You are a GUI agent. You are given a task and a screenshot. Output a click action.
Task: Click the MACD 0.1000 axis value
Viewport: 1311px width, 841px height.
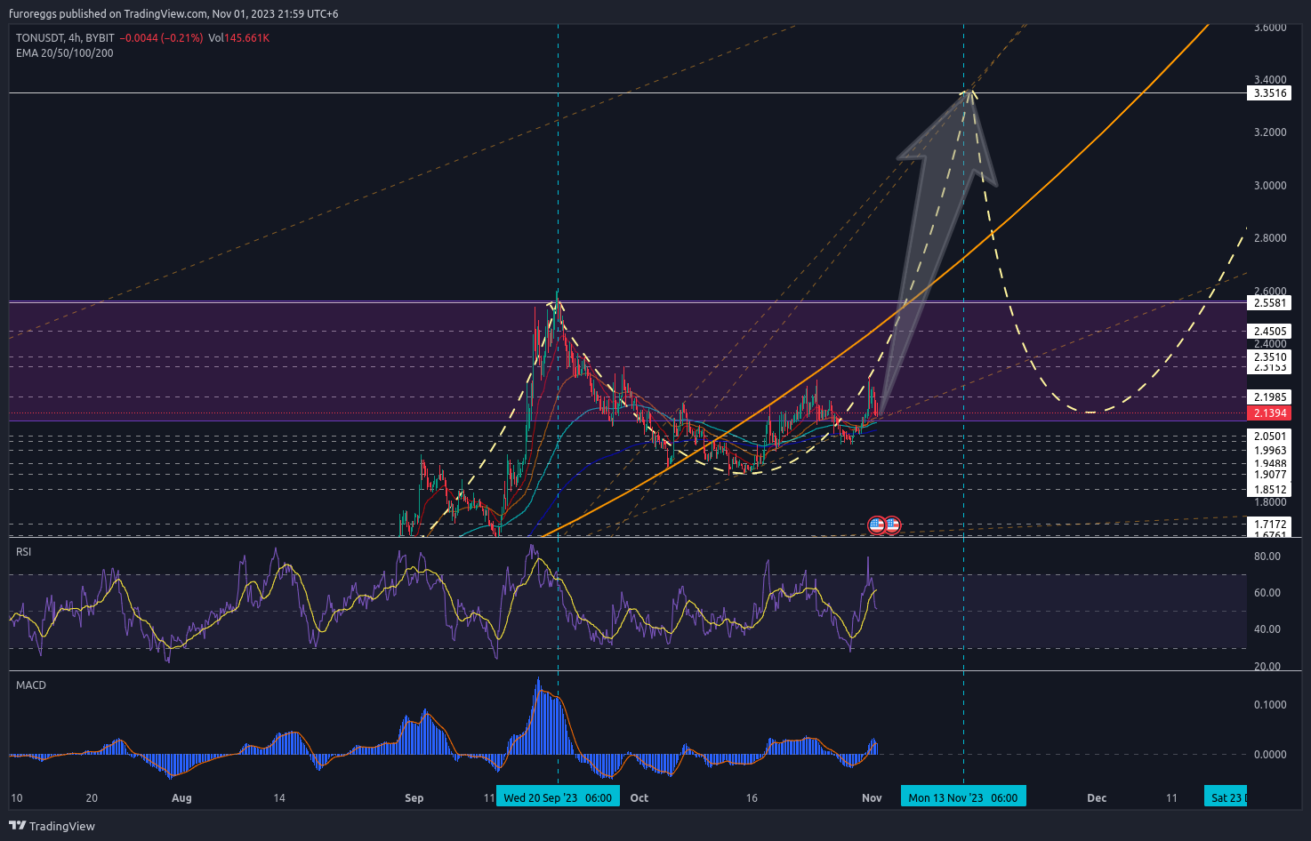(1270, 705)
